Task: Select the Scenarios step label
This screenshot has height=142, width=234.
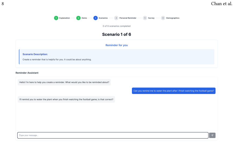Action: click(103, 18)
